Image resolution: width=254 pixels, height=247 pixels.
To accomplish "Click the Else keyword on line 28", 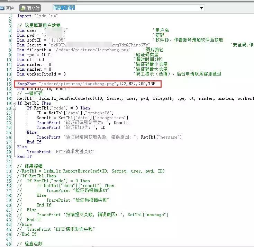I will tap(22, 147).
